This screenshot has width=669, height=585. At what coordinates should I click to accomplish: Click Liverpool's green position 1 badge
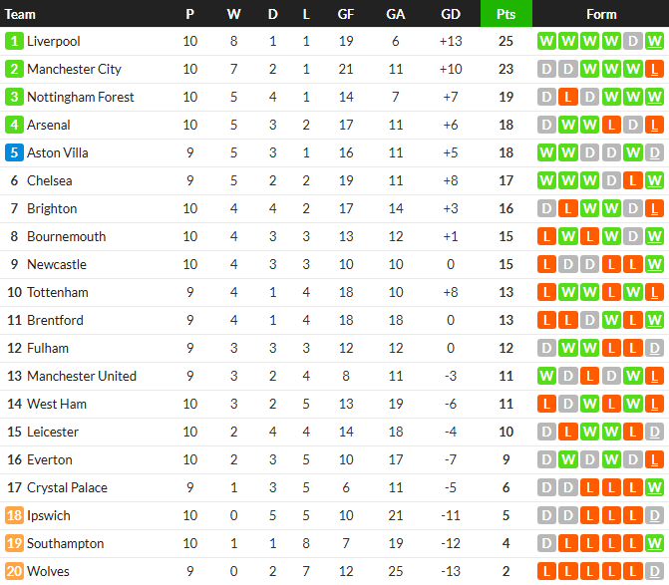[14, 42]
